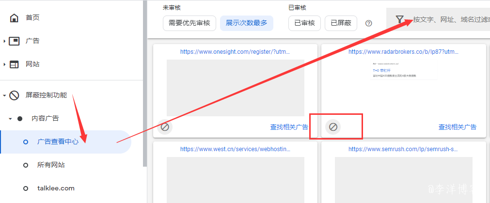
Task: Select the 已屏蔽 filter chip
Action: pos(341,23)
